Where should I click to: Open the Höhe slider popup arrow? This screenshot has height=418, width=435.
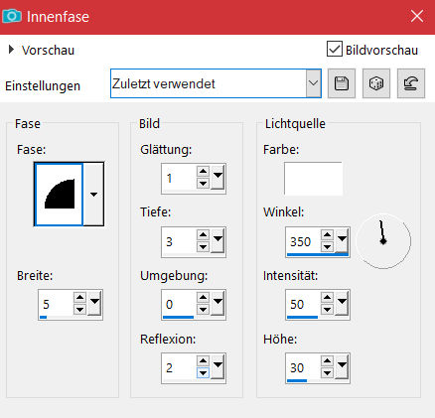pyautogui.click(x=342, y=365)
